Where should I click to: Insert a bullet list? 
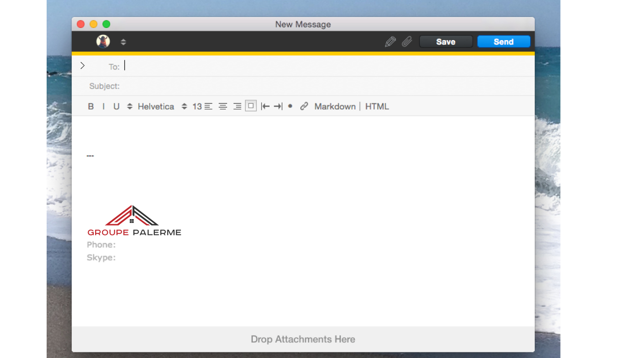[x=290, y=106]
